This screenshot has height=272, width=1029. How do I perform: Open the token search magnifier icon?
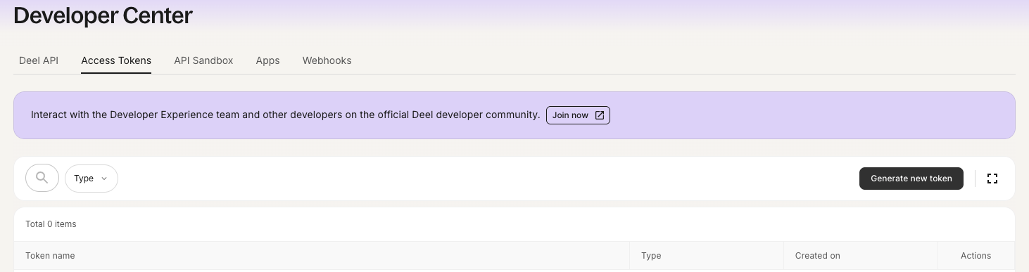[x=42, y=179]
